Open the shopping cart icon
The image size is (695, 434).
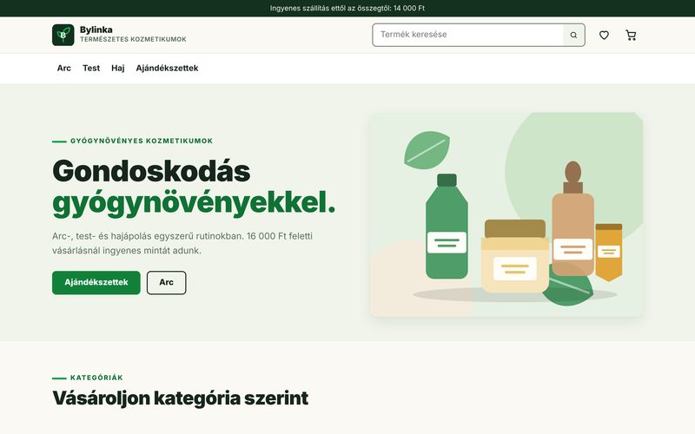point(631,35)
